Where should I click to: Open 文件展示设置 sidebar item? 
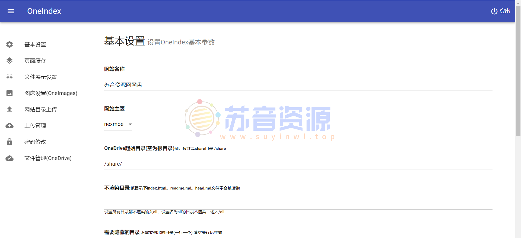tap(41, 77)
